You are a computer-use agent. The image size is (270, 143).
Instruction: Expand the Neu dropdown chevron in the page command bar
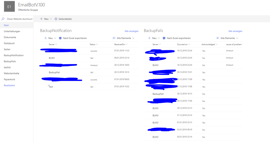[51, 19]
